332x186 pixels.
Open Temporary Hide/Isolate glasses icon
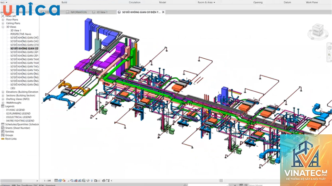[x=88, y=181]
